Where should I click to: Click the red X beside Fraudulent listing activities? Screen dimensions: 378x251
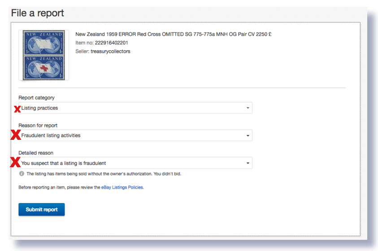coord(16,135)
